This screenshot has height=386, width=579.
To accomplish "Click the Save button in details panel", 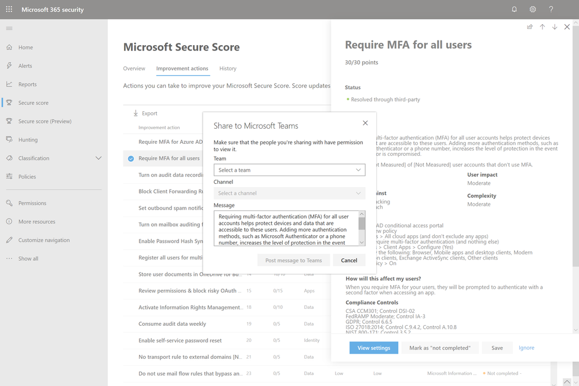I will pyautogui.click(x=497, y=348).
